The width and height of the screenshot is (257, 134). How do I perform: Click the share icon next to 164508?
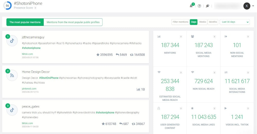tap(132, 55)
